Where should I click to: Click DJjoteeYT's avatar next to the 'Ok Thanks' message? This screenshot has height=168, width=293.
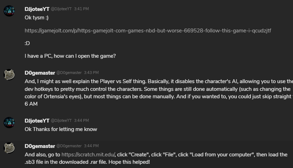(9, 123)
